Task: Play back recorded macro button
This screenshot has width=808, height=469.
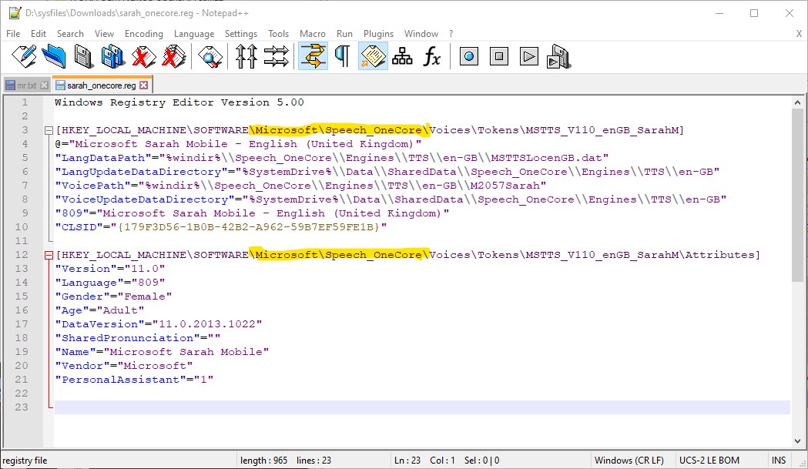Action: coord(528,56)
